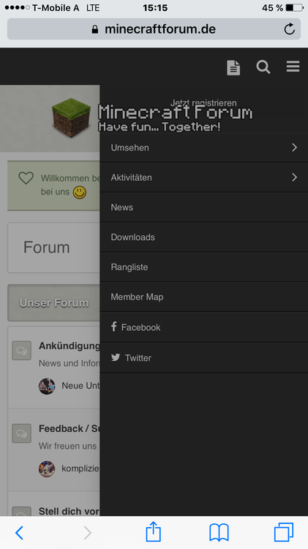Expand the Aktivitäten submenu chevron
This screenshot has height=549, width=308.
[294, 177]
